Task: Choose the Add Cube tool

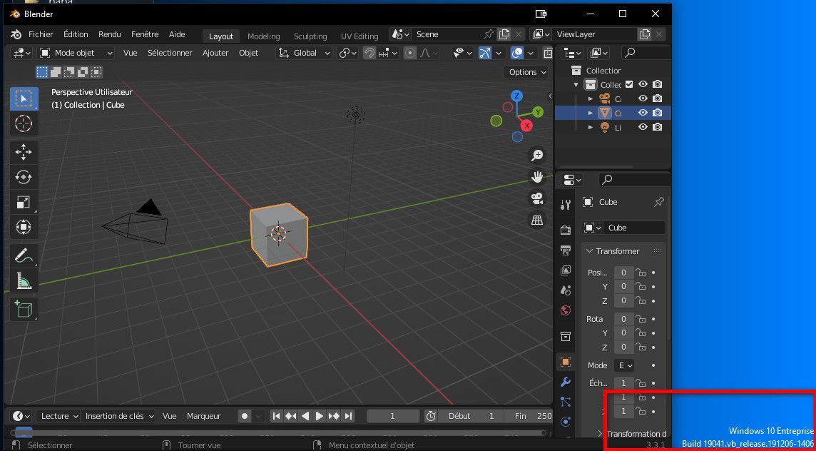Action: tap(24, 309)
